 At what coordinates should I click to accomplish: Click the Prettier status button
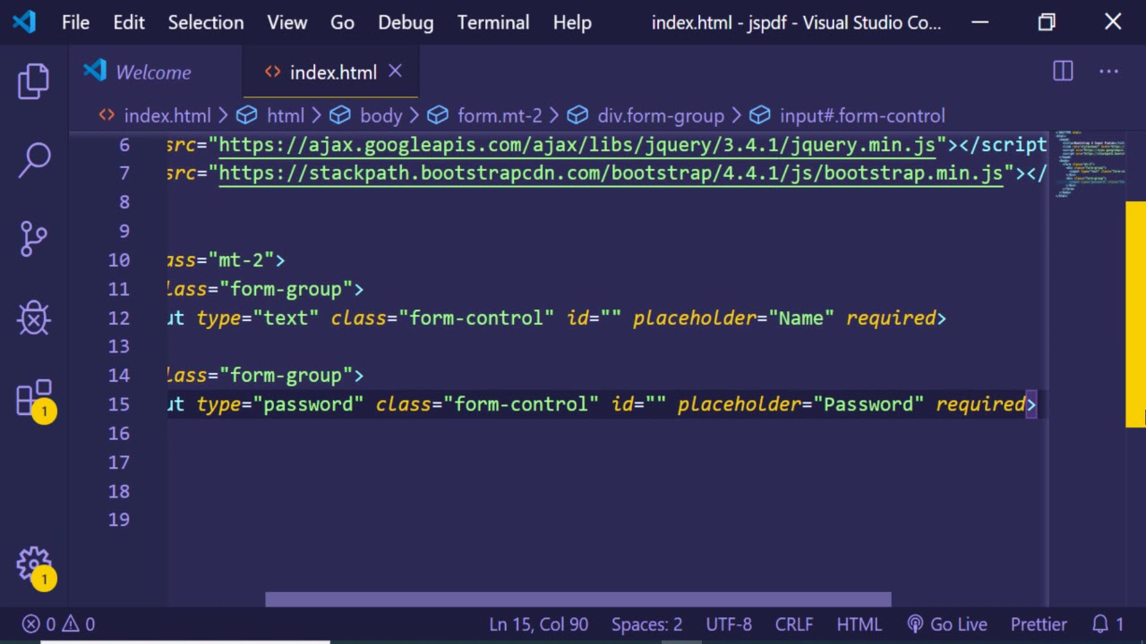point(1039,624)
